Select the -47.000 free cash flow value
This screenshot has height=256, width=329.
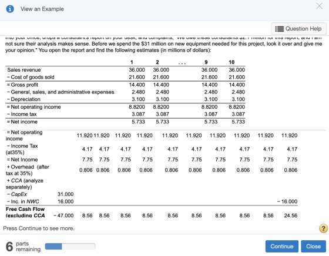(x=63, y=215)
